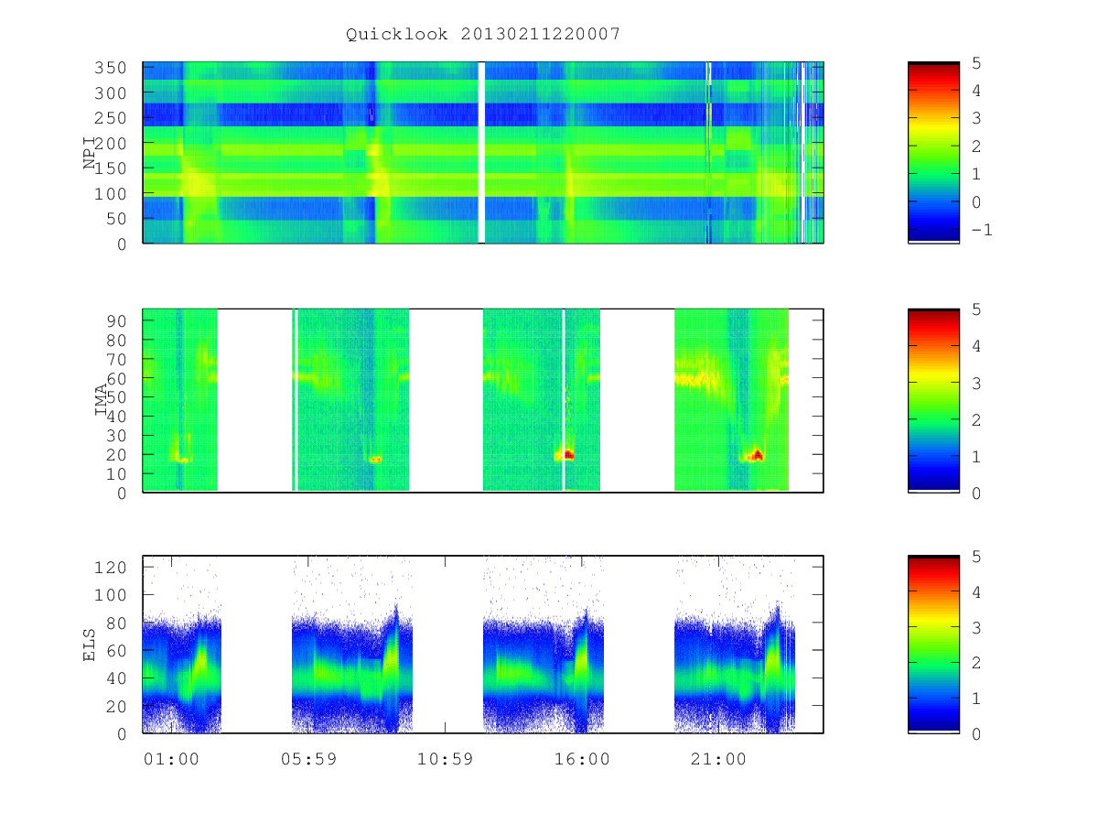The height and width of the screenshot is (824, 1098).
Task: Click the NPI panel color scale bar
Action: [933, 153]
